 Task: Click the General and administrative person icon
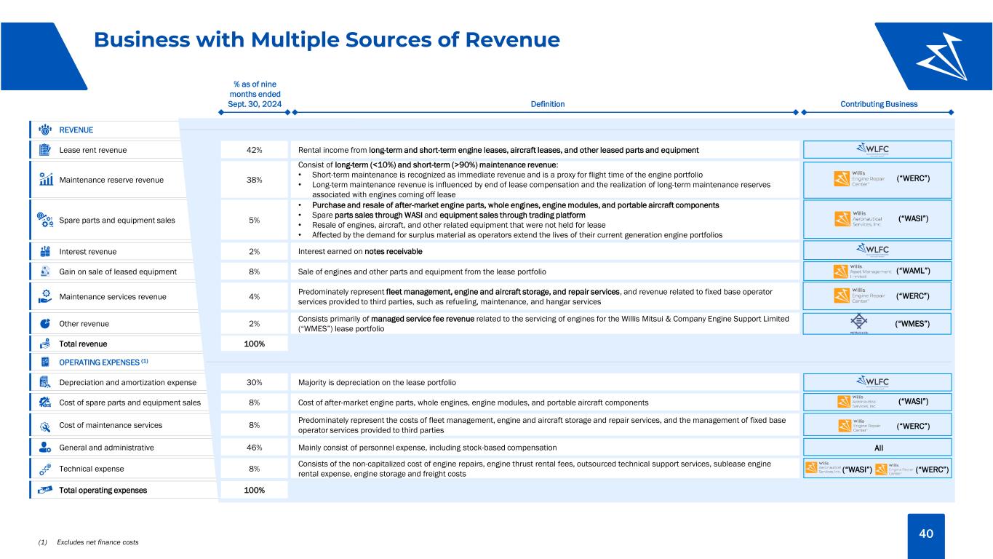[x=46, y=447]
